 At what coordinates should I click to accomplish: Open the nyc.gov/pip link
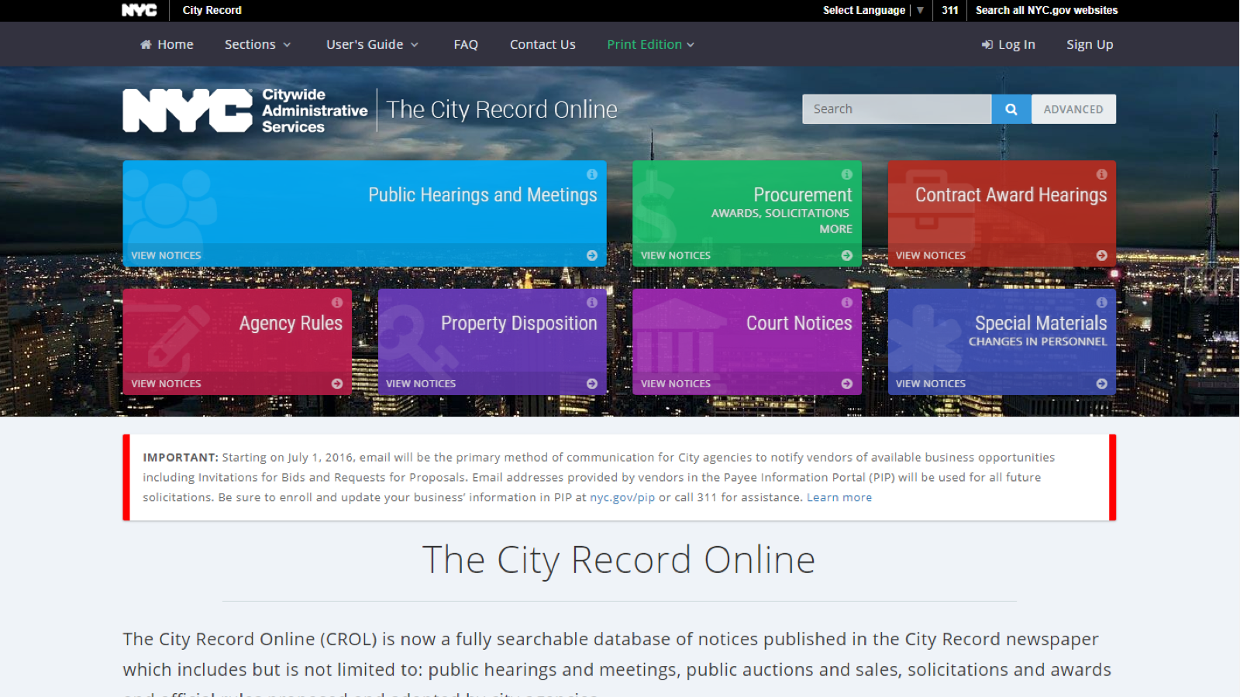tap(622, 497)
